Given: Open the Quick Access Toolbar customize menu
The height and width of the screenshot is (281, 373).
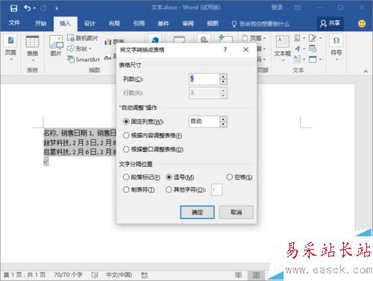Looking at the screenshot, I should [57, 8].
